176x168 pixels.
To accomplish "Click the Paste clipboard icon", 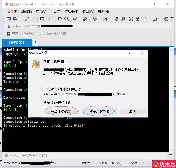I will (60, 19).
